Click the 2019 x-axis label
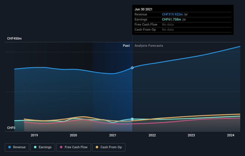Viewport: 245px width, 156px height. coord(34,135)
